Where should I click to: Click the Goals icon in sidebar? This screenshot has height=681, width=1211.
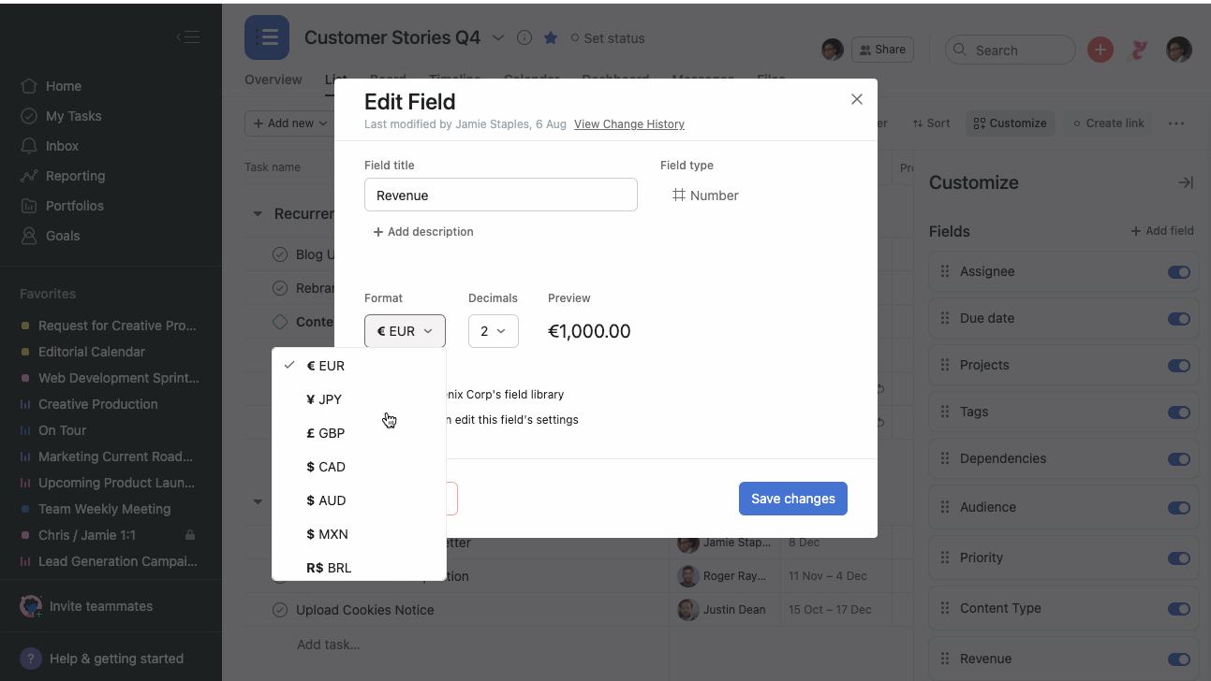(29, 236)
